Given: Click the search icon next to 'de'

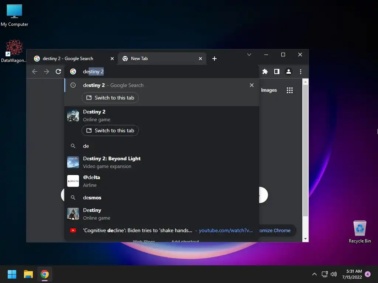Looking at the screenshot, I should pyautogui.click(x=73, y=146).
